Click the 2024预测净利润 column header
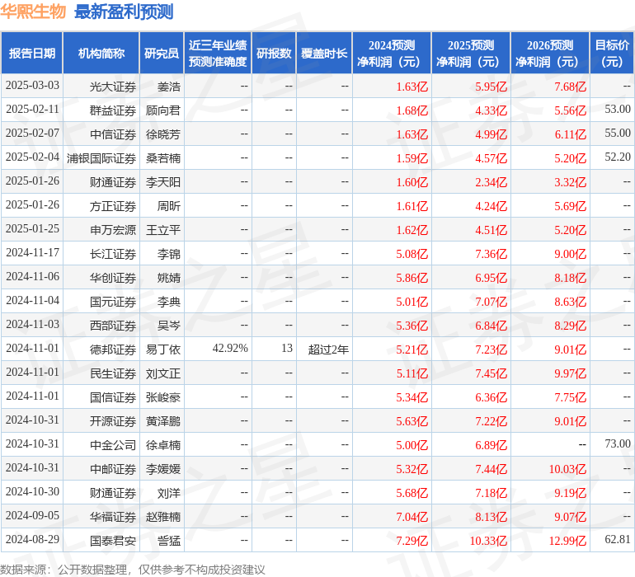635x577 pixels. click(392, 53)
